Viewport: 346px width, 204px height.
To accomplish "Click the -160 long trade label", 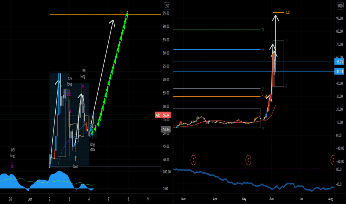I will tap(83, 74).
